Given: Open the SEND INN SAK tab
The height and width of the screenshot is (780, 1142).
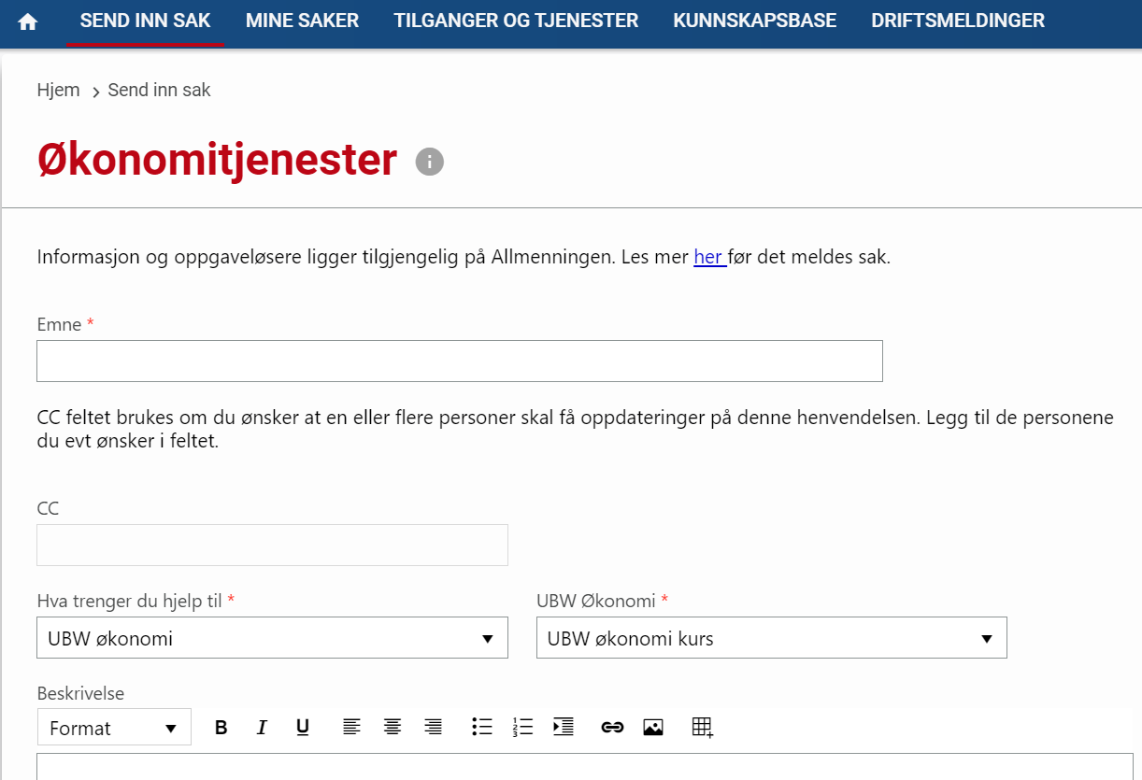Looking at the screenshot, I should (145, 21).
